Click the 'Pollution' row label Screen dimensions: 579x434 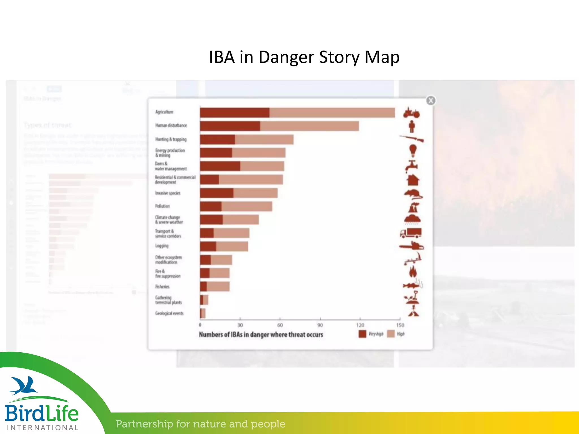[x=162, y=206]
